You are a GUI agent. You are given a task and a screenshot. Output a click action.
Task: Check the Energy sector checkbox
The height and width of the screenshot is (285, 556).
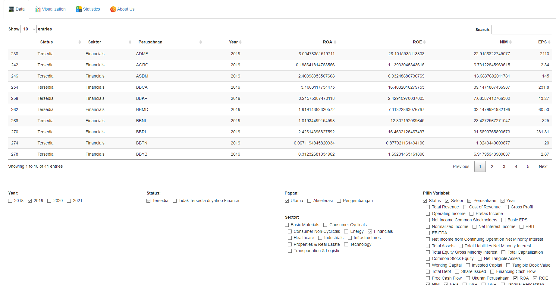coord(346,232)
